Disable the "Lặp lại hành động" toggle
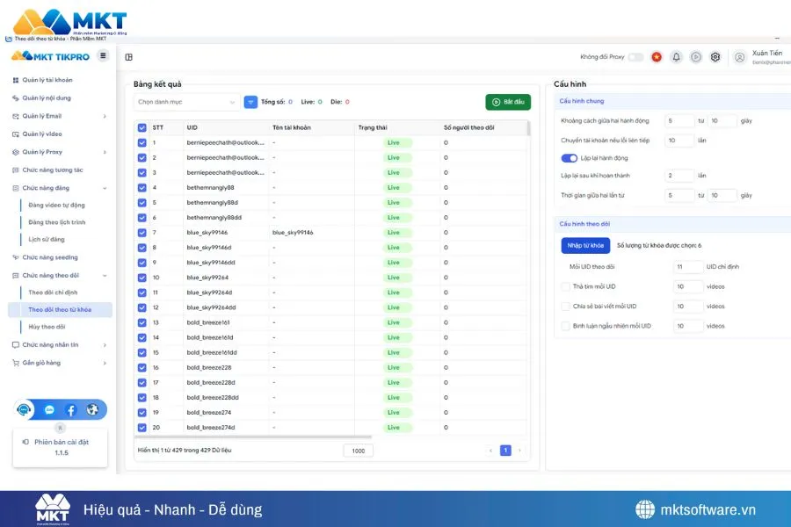Image resolution: width=791 pixels, height=527 pixels. pyautogui.click(x=570, y=158)
